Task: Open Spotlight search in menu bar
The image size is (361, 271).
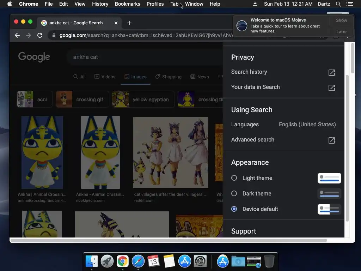Action: (338, 4)
